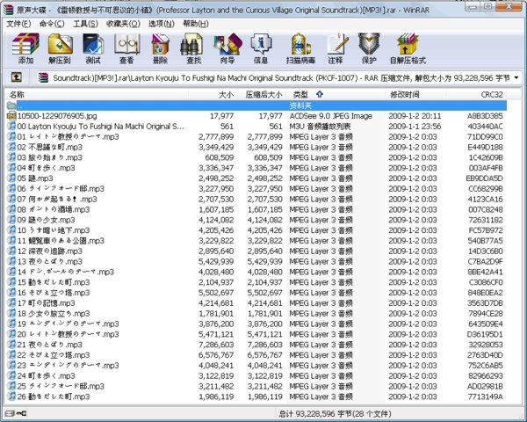Click the Delete (删除) recycle icon

point(161,48)
